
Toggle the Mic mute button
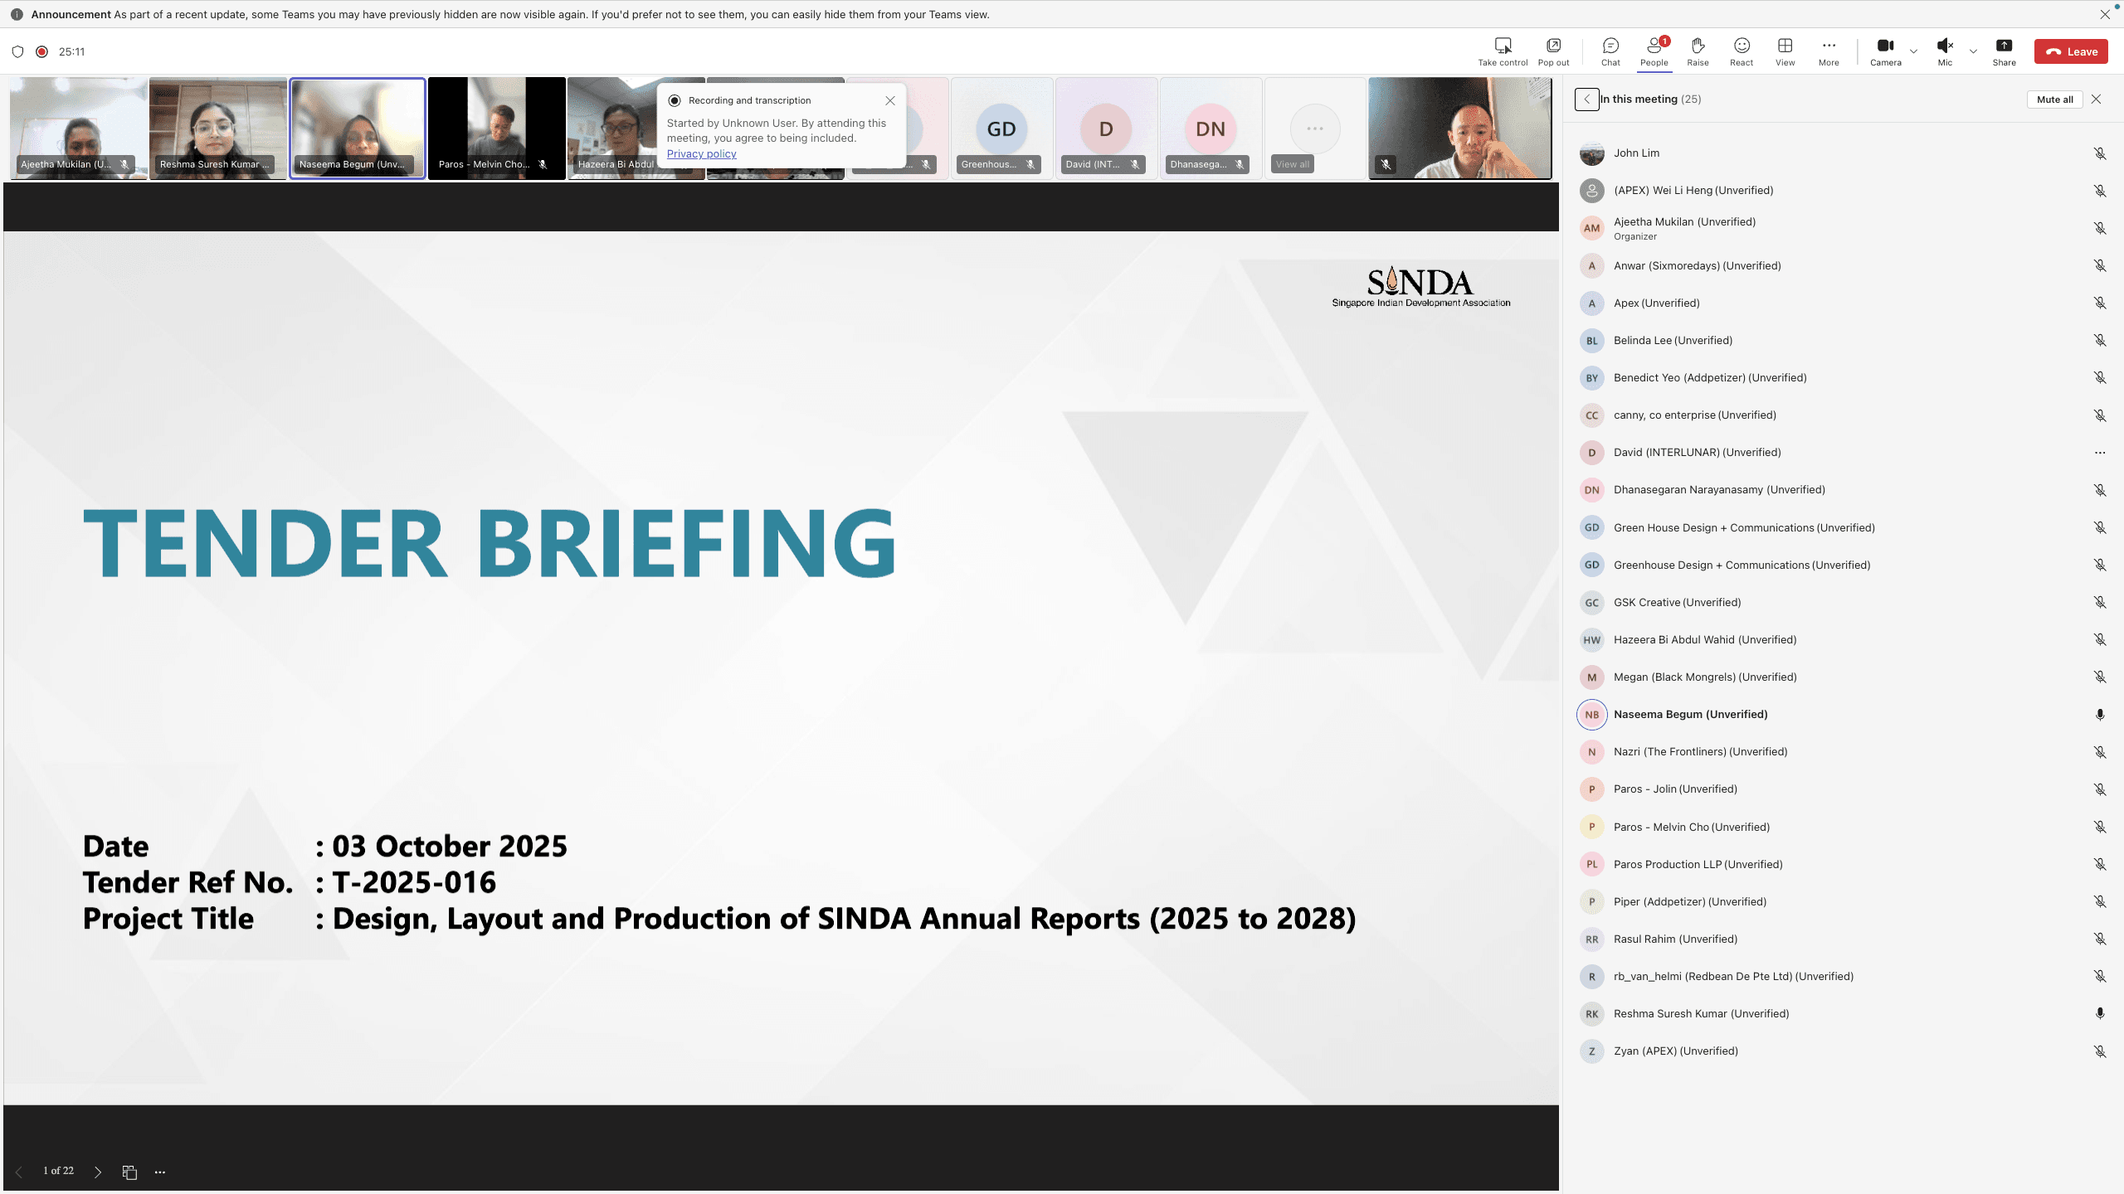click(x=1945, y=51)
